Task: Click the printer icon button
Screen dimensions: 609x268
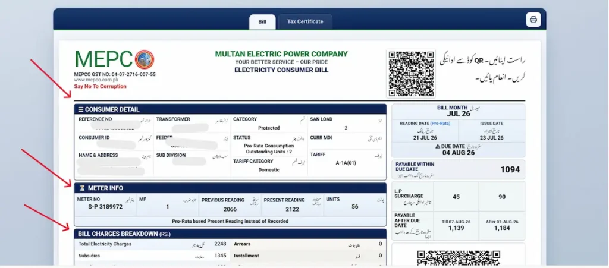Action: click(x=533, y=20)
